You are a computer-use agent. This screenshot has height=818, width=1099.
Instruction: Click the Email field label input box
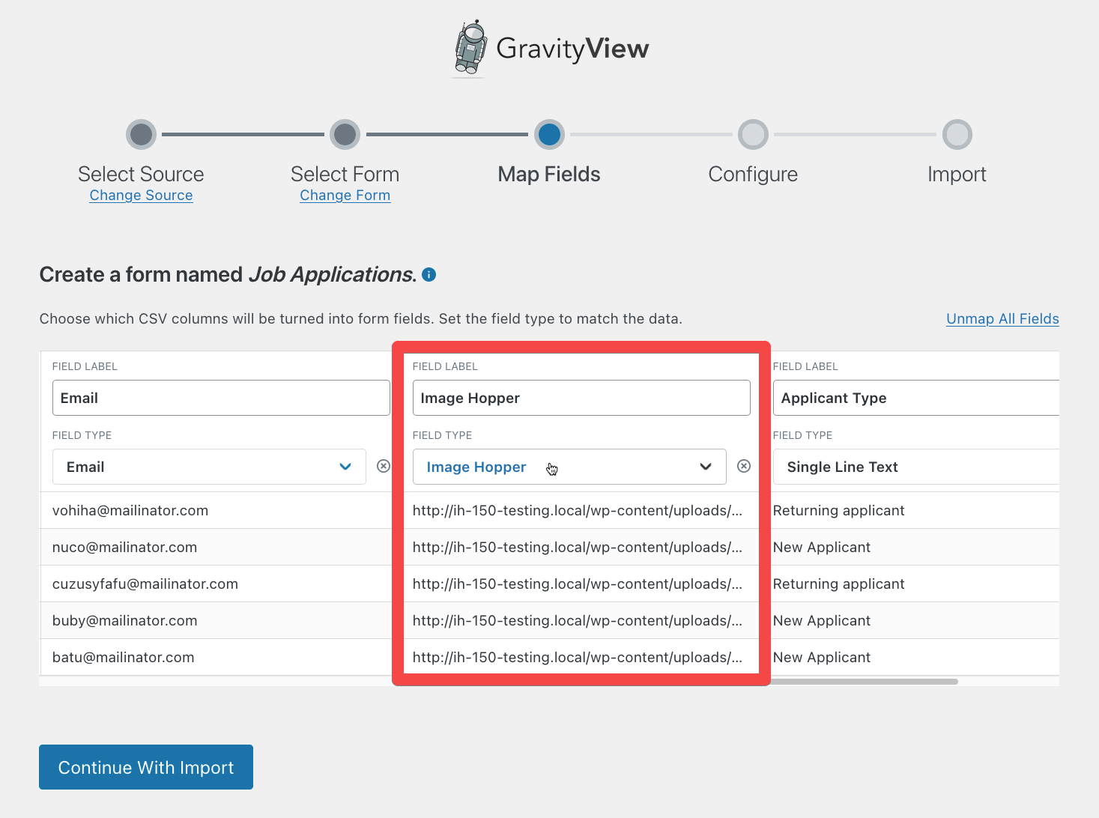point(220,398)
